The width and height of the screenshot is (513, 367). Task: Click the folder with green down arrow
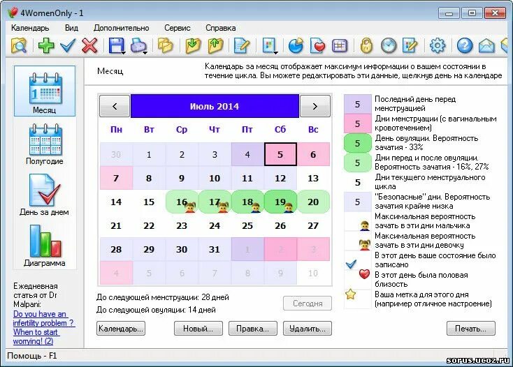[x=193, y=45]
